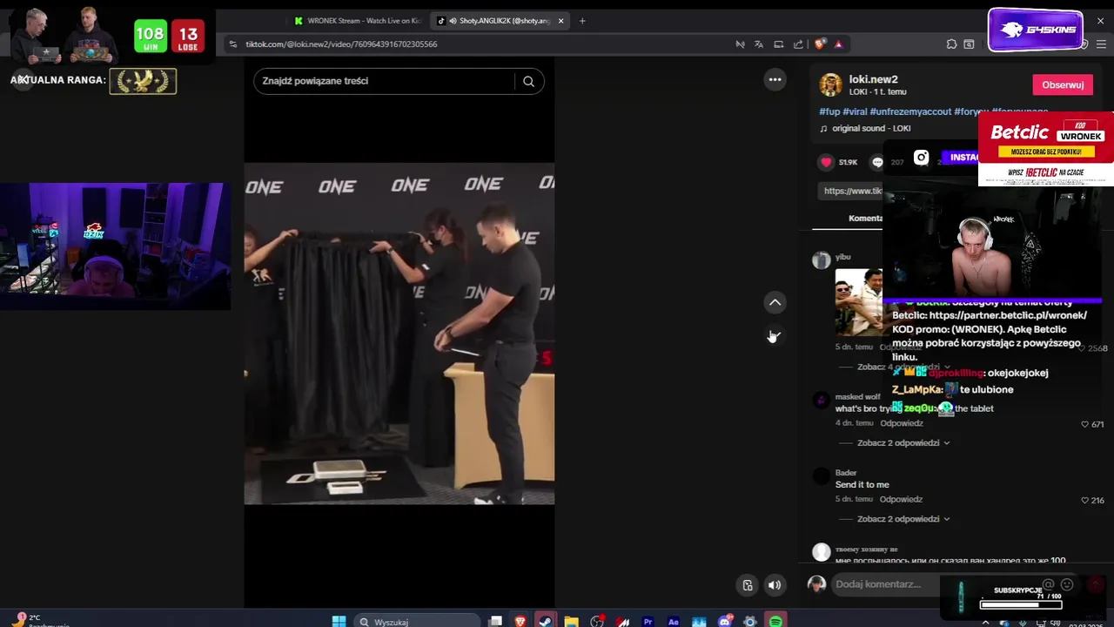The width and height of the screenshot is (1114, 627).
Task: Click the translate page icon in address bar
Action: pos(759,44)
